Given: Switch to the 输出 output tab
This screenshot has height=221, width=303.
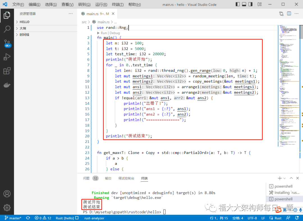Looking at the screenshot, I should tap(108, 178).
